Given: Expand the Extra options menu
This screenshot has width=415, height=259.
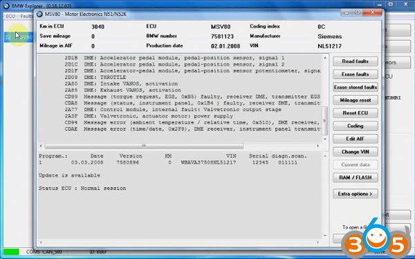Looking at the screenshot, I should pos(356,193).
